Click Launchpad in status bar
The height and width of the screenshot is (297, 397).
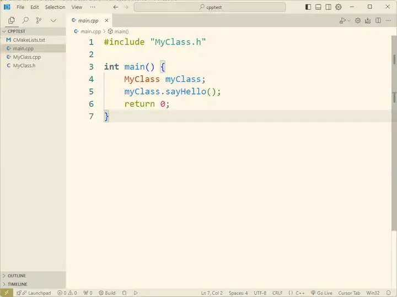click(x=34, y=293)
